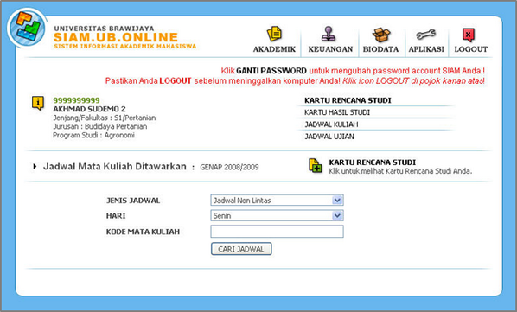
Task: Open Kartu Rencana Studi in side menu
Action: tap(348, 100)
